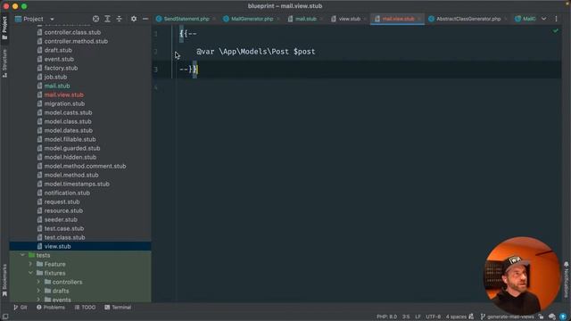
Task: Select notification.stub file
Action: (x=67, y=193)
